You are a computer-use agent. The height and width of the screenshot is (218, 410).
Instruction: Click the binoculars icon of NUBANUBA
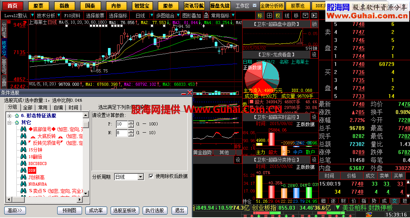(x=24, y=184)
